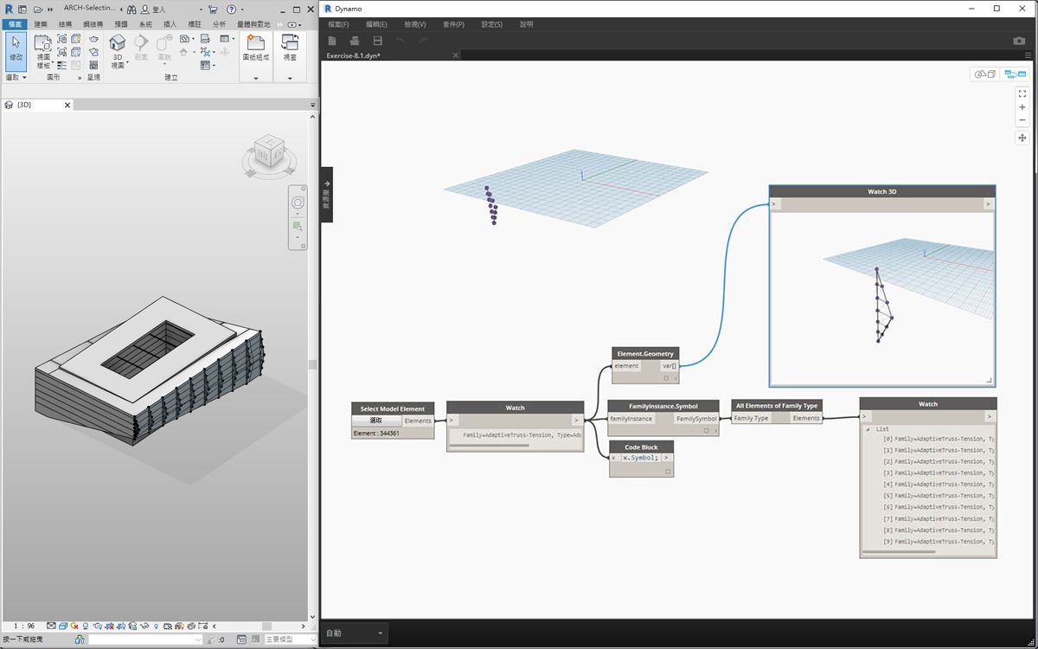Open the 自動 run mode dropdown

click(x=355, y=633)
